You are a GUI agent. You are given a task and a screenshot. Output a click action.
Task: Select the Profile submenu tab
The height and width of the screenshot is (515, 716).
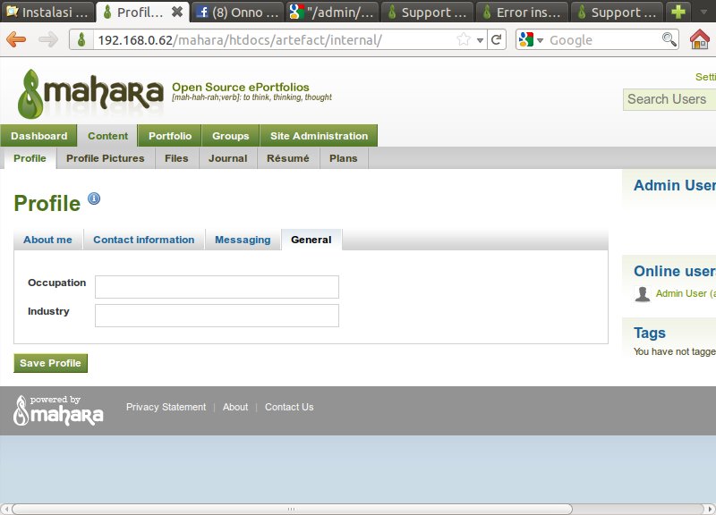[30, 158]
